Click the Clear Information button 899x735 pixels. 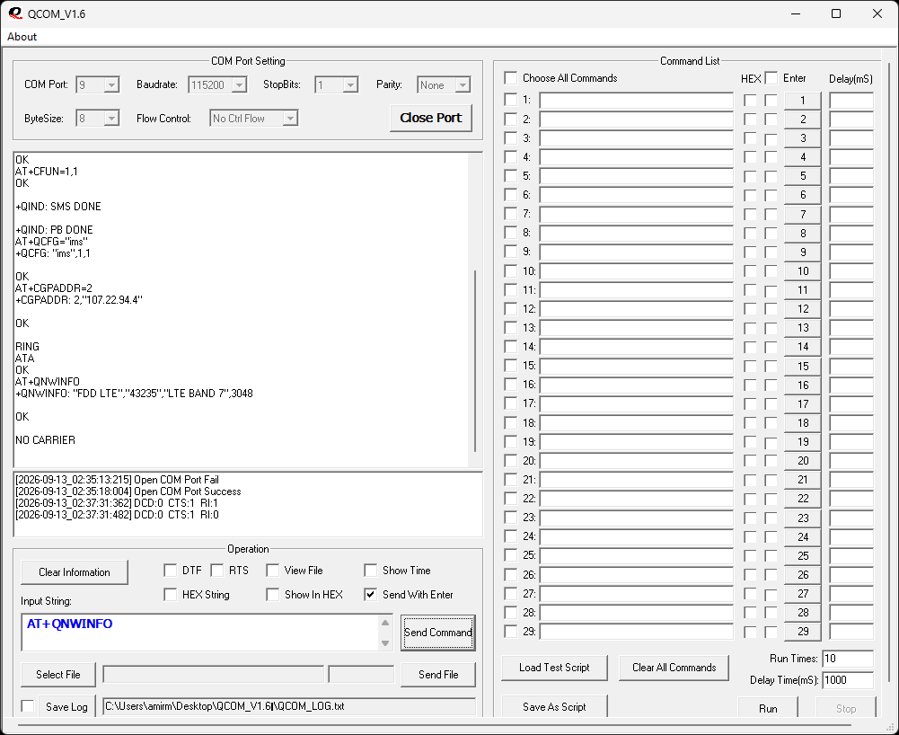pyautogui.click(x=75, y=572)
